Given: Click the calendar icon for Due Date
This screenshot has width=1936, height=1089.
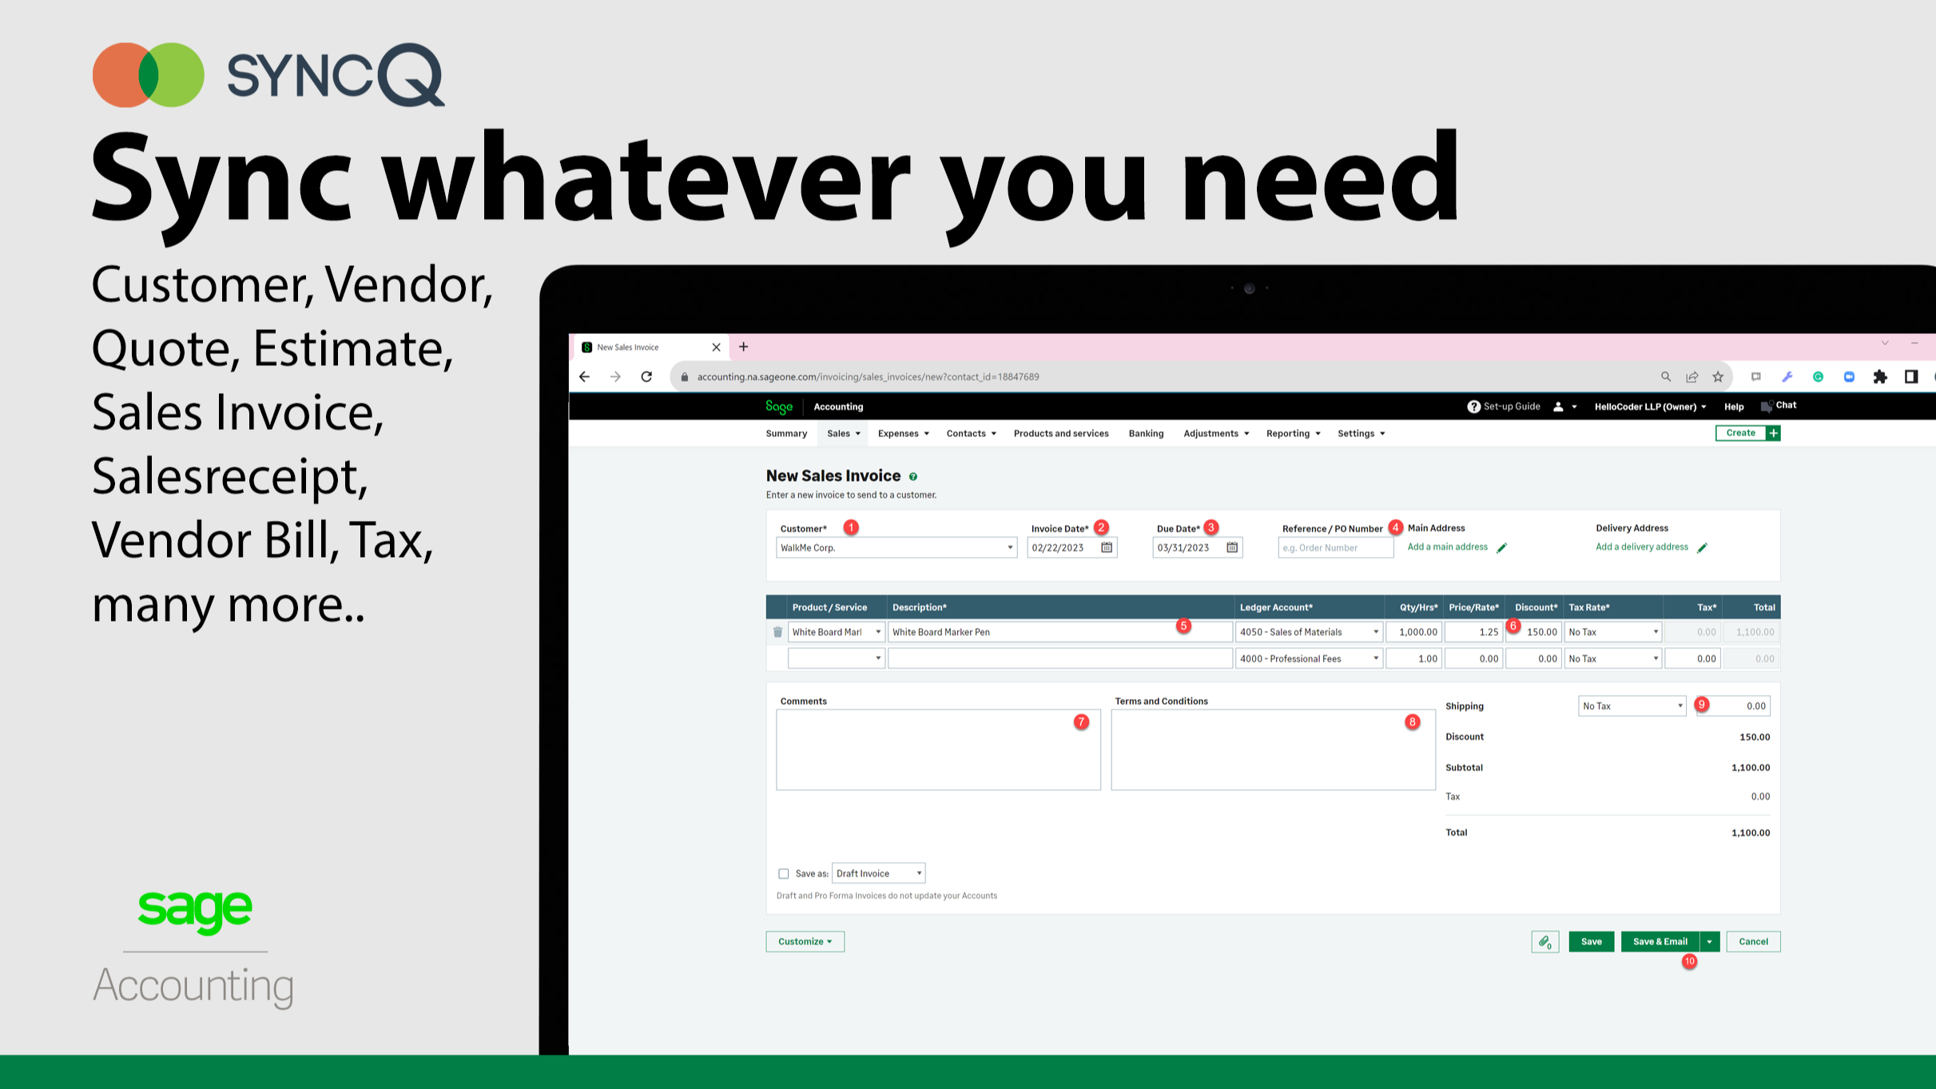Looking at the screenshot, I should click(1233, 546).
